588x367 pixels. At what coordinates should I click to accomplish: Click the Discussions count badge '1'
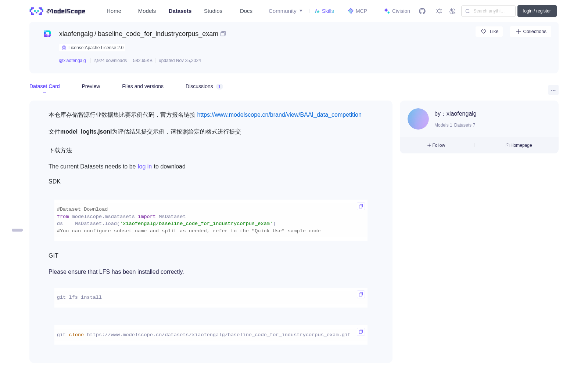(x=219, y=87)
